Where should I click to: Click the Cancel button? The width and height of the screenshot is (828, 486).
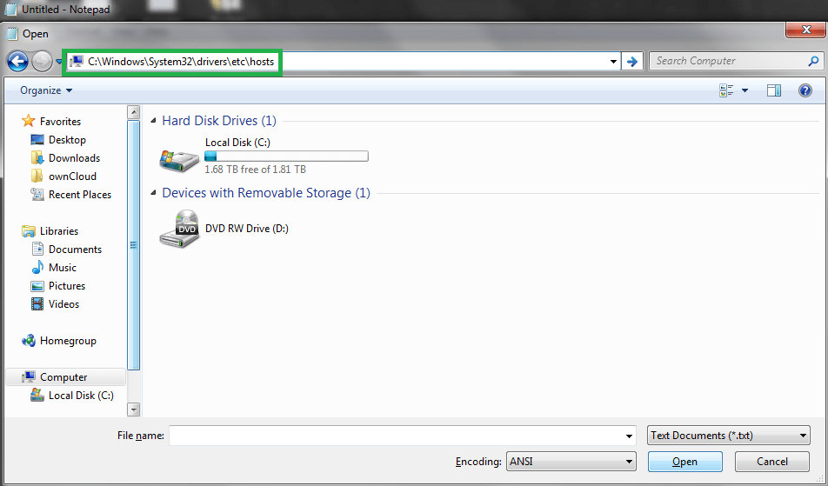(772, 462)
